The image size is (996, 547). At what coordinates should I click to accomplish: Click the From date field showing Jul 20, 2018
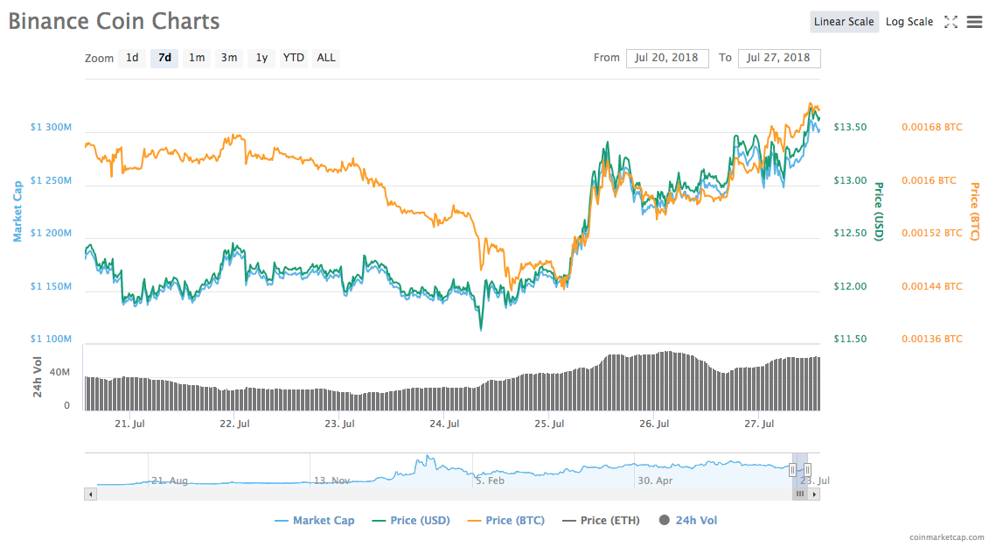[x=666, y=58]
